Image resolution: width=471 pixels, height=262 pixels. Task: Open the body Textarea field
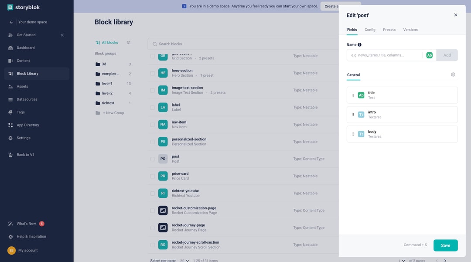[x=402, y=134]
